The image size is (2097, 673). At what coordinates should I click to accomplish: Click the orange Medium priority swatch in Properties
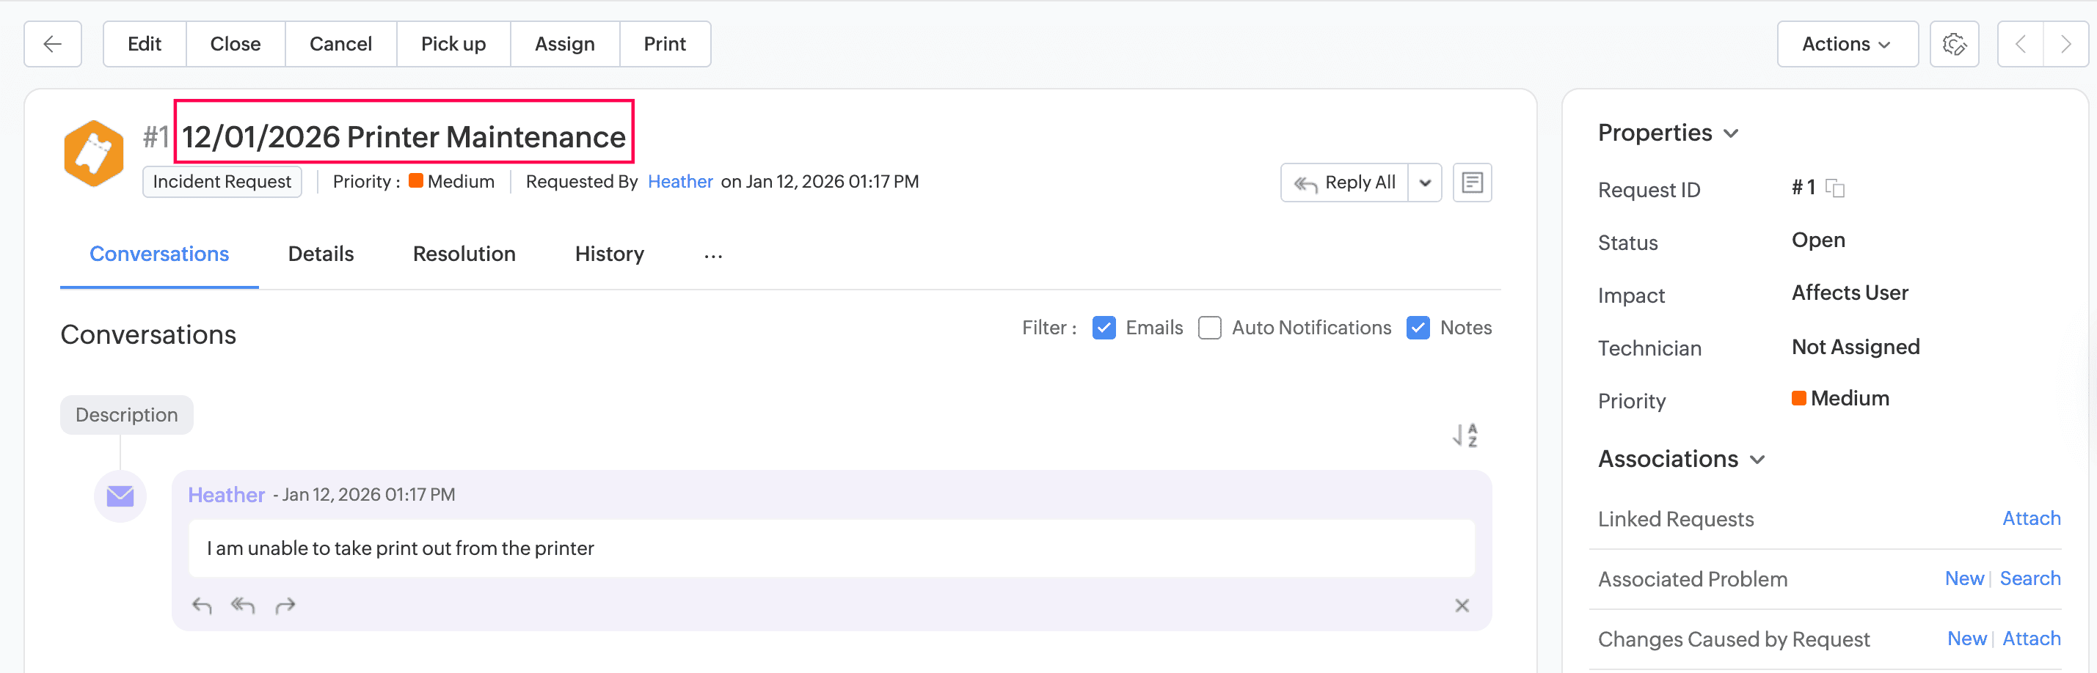pos(1799,398)
